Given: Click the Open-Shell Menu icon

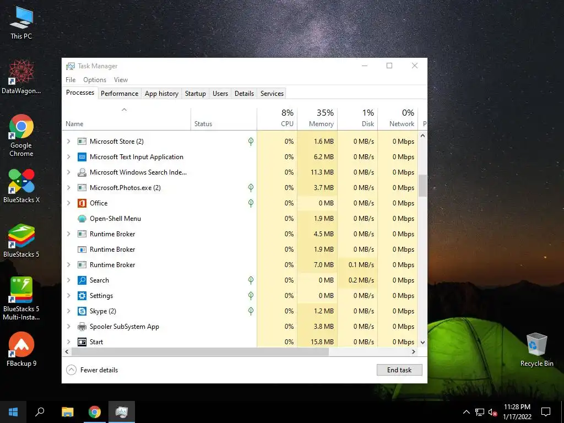Looking at the screenshot, I should tap(82, 219).
